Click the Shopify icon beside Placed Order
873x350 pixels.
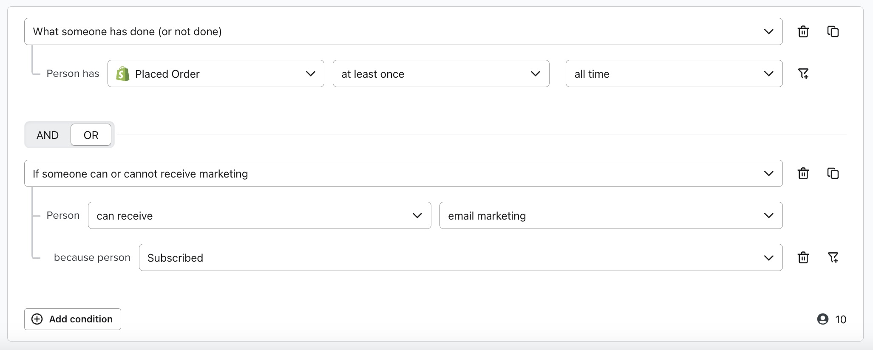click(x=122, y=73)
